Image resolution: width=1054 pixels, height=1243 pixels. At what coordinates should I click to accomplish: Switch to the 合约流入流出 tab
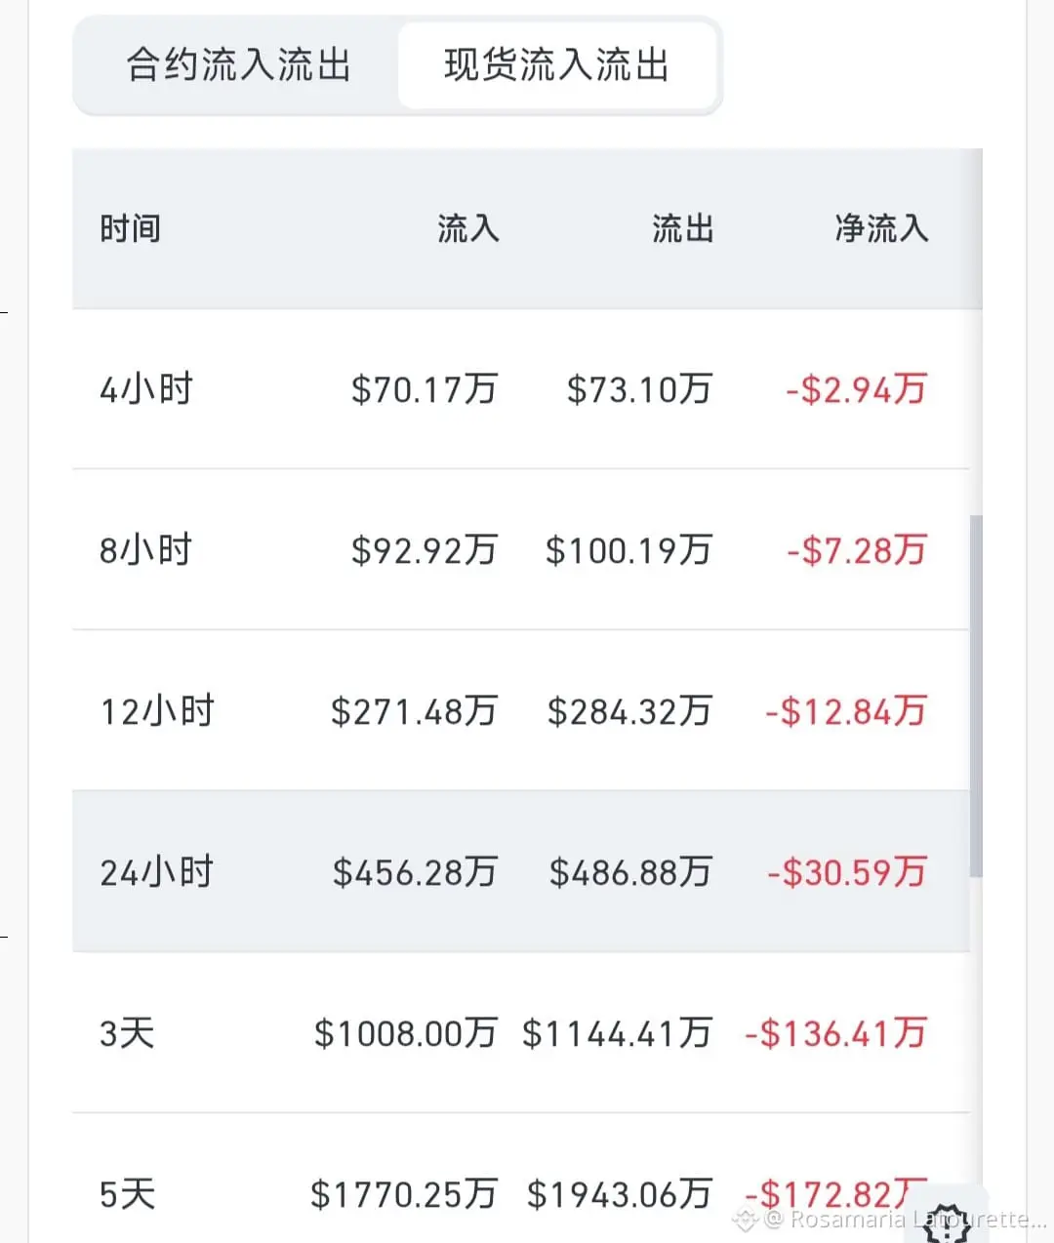click(x=238, y=66)
